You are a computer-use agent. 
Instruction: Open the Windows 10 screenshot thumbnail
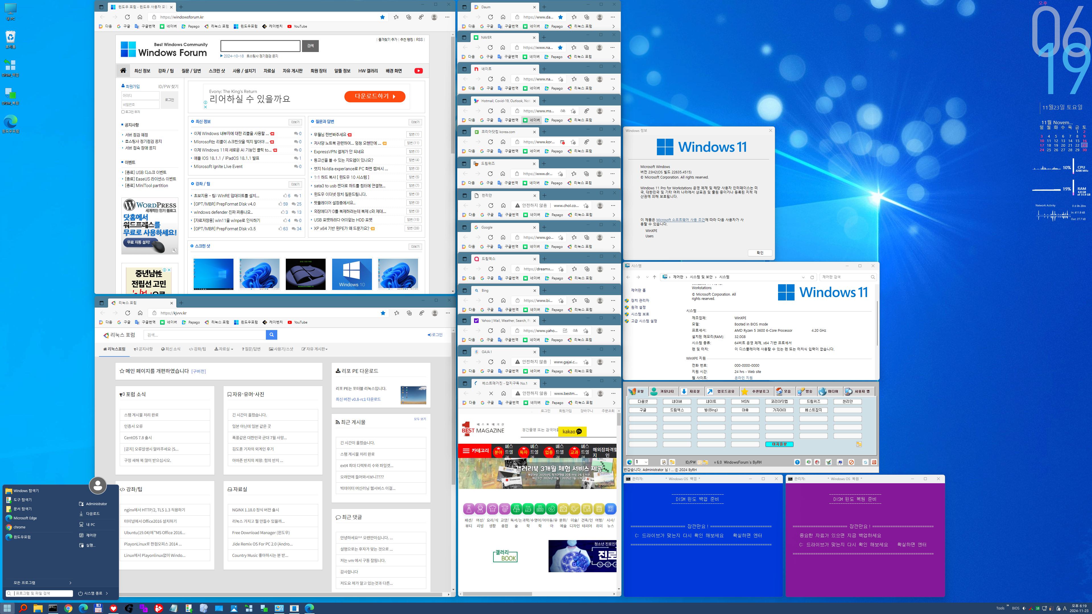(351, 274)
